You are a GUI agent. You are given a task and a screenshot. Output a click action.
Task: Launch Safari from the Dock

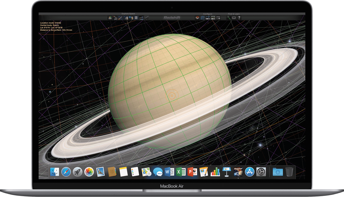pos(66,172)
